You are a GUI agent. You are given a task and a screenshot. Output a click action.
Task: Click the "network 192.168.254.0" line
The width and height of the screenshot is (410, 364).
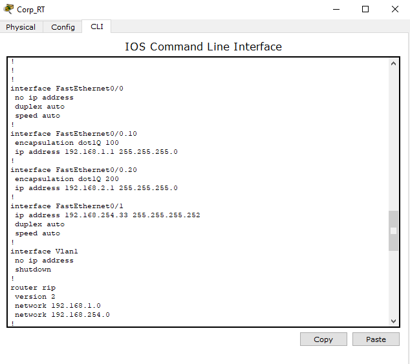[x=62, y=315]
